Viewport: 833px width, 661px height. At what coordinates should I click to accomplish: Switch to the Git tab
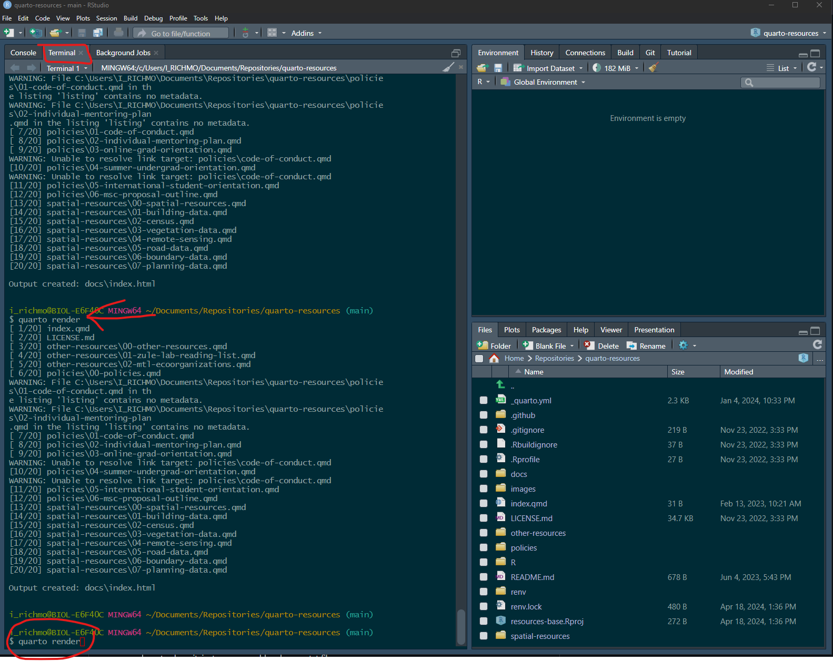(650, 53)
